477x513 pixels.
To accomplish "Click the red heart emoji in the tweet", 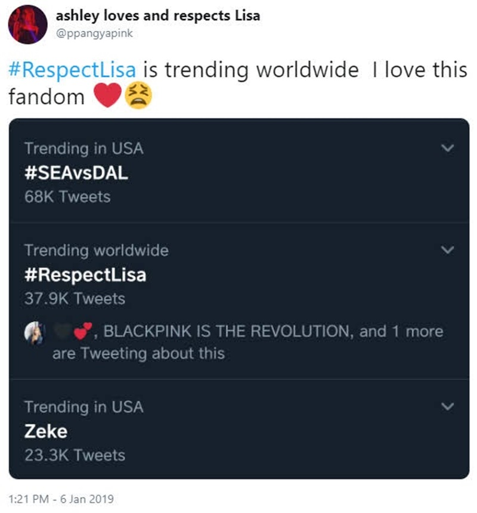I will tap(107, 96).
